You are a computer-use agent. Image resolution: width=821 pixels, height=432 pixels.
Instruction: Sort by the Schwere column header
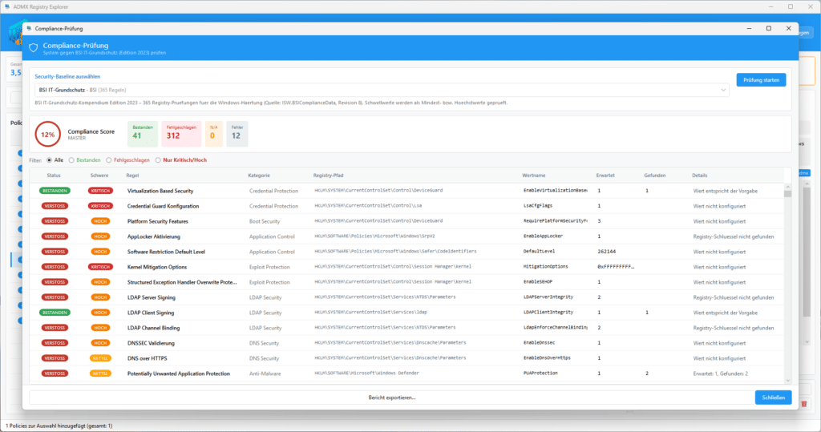[x=99, y=176]
